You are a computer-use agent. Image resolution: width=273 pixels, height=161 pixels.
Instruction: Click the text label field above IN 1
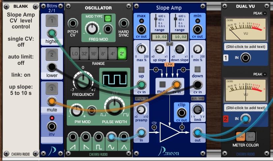[245, 47]
